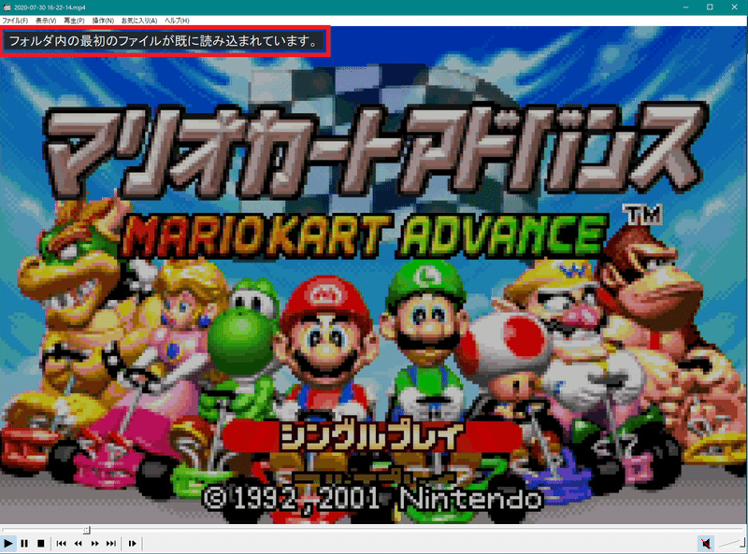Open the 再生(P) menu

[74, 21]
